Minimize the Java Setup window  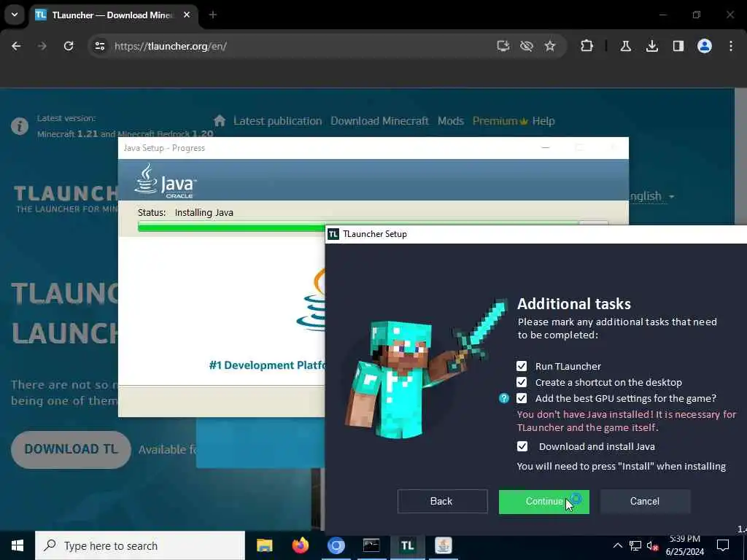point(546,147)
